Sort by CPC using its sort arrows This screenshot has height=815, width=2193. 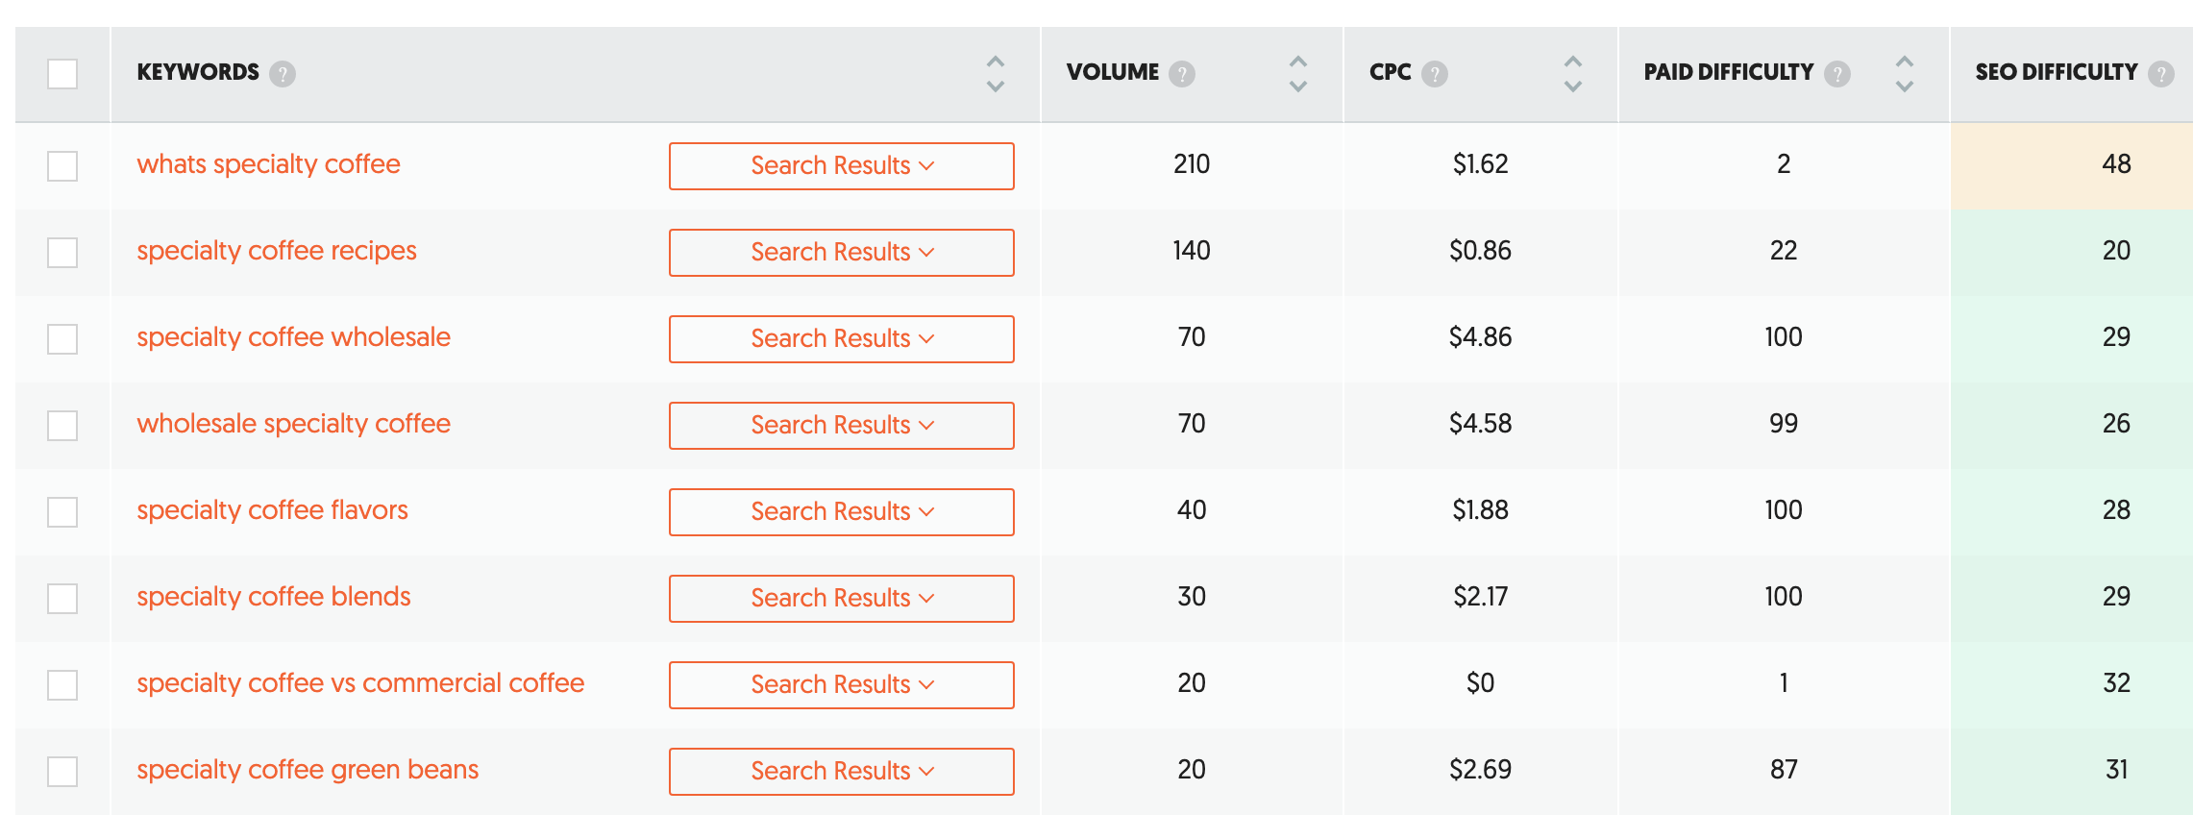pos(1573,74)
